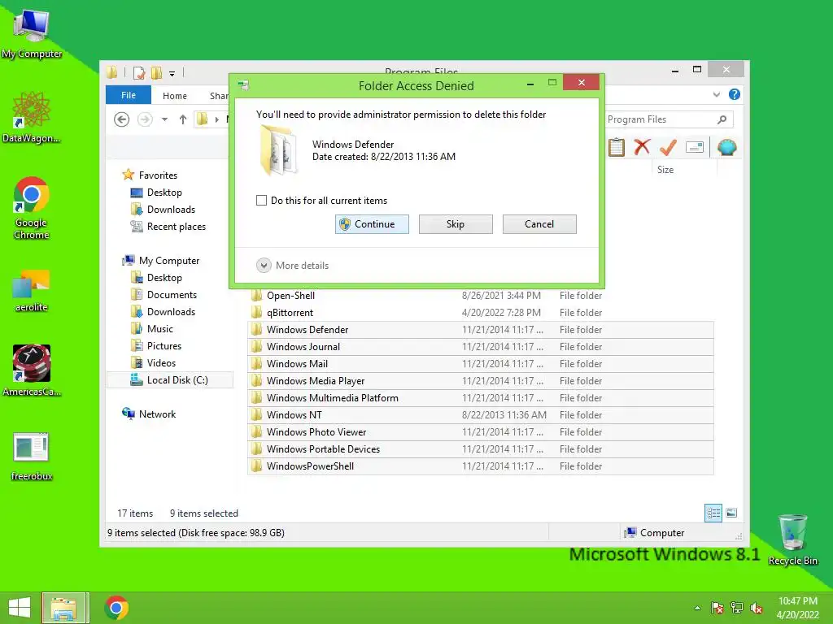This screenshot has width=833, height=624.
Task: Click the network tray icon
Action: tap(737, 608)
